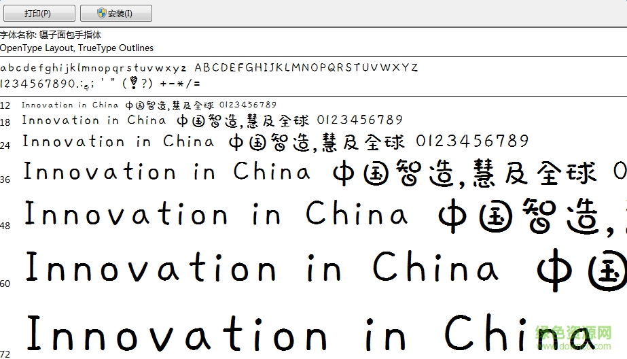Click the size 48 label

pos(5,226)
